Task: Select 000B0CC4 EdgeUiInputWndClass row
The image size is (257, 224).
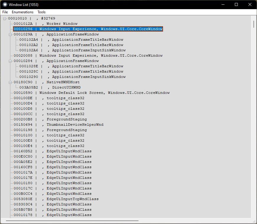Action: 53,194
